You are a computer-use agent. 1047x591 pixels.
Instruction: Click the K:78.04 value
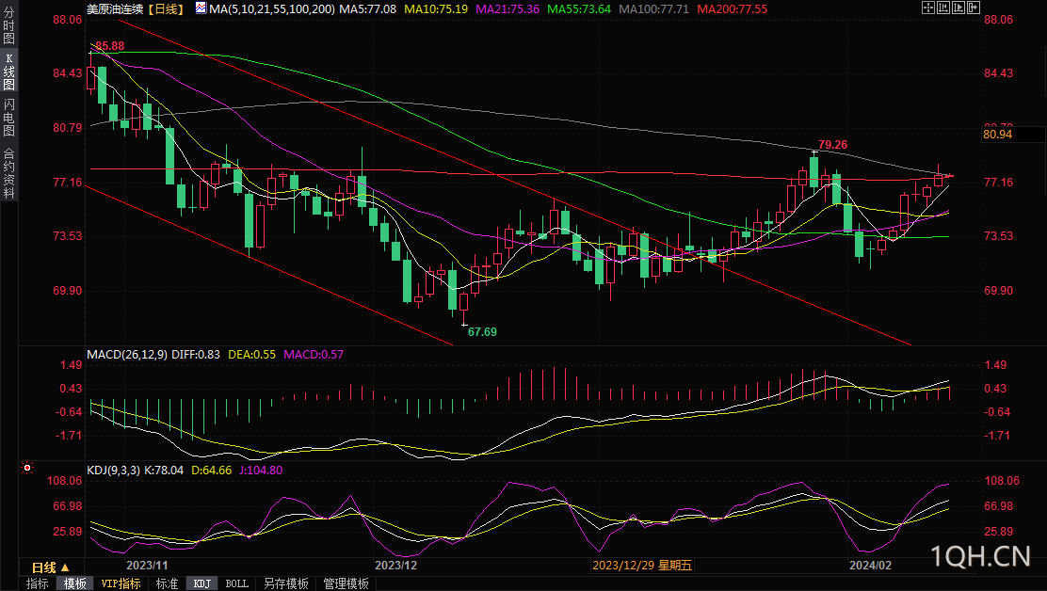[x=164, y=471]
